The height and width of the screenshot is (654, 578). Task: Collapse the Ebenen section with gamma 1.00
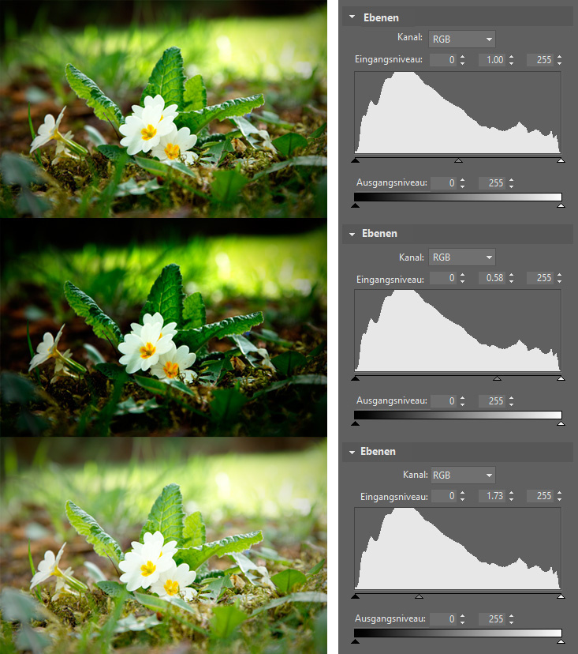pos(352,17)
